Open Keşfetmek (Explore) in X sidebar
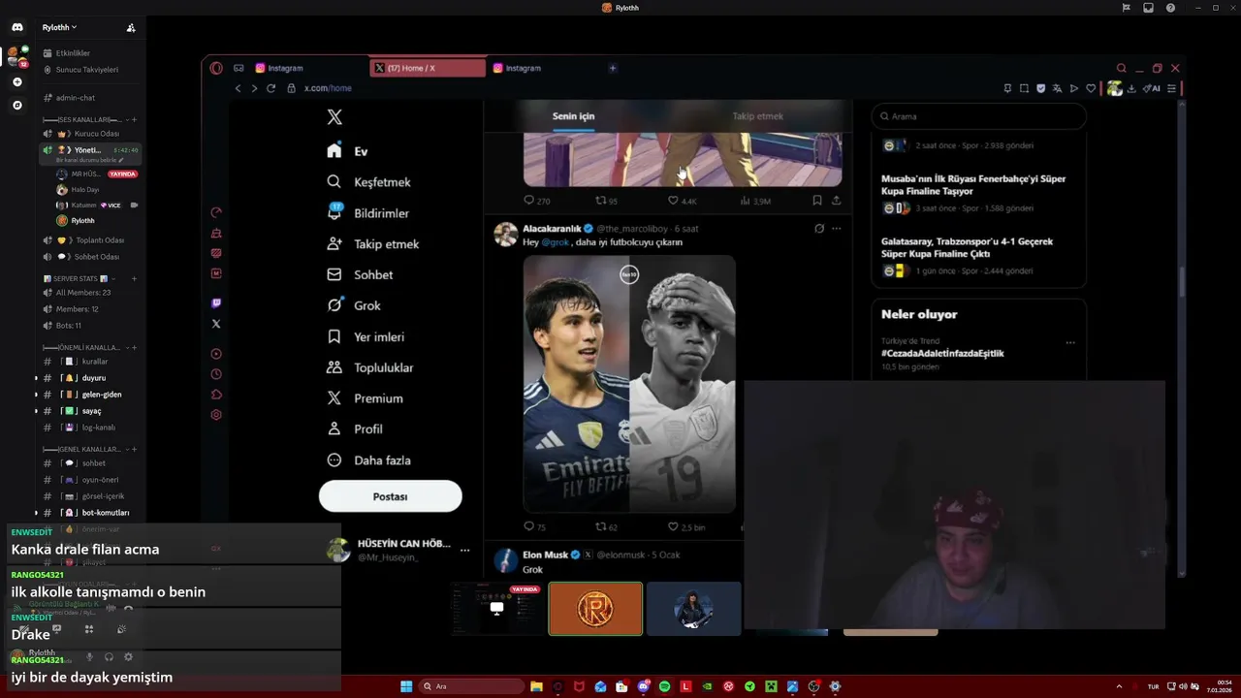The height and width of the screenshot is (698, 1241). point(368,182)
